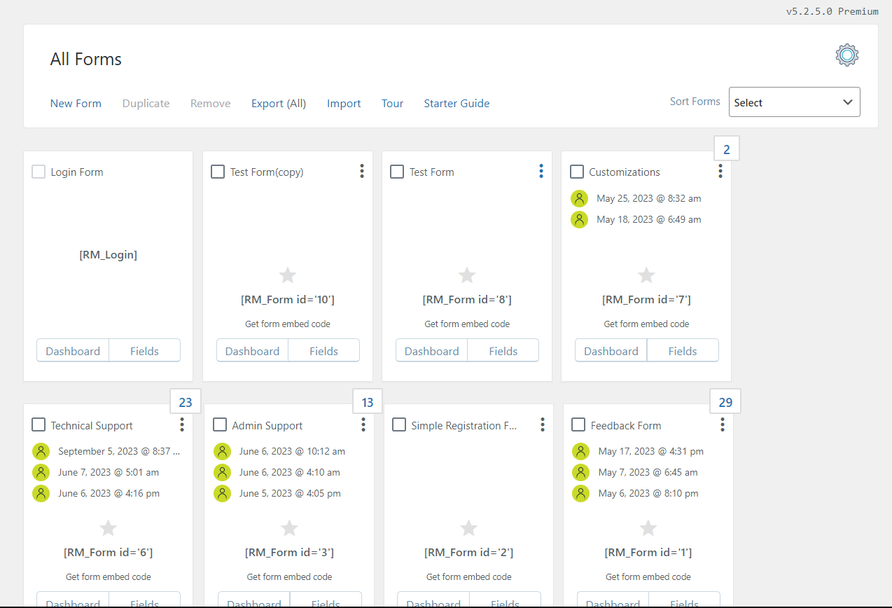Open the settings gear icon
892x608 pixels.
point(846,55)
